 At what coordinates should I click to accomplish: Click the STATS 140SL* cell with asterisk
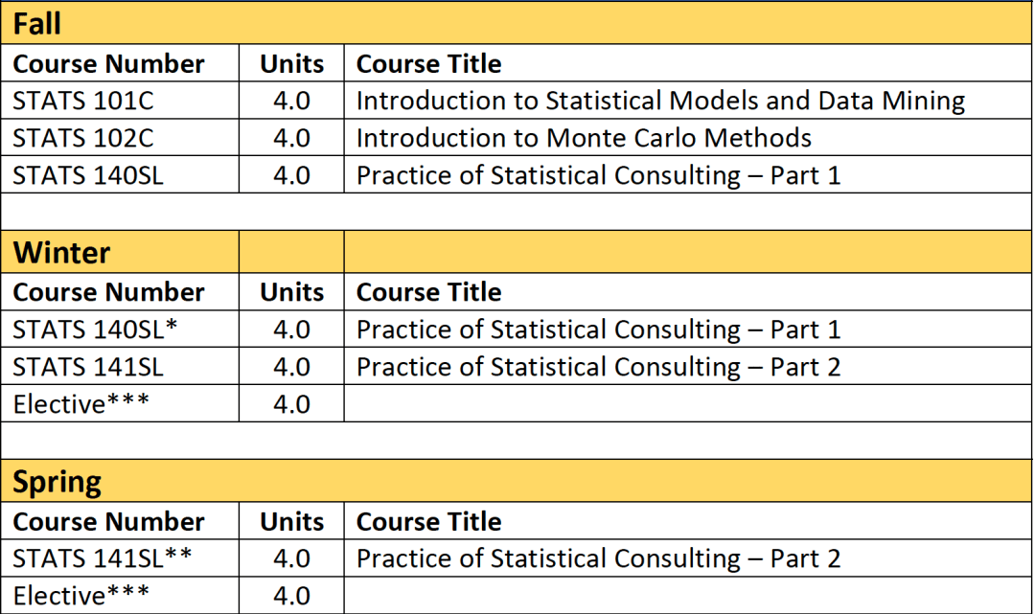[95, 330]
